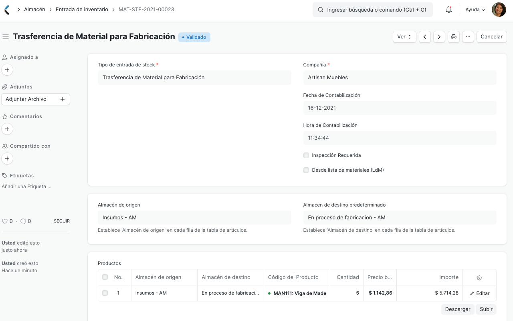This screenshot has width=513, height=321.
Task: Toggle Inspección Requerida checkbox
Action: (x=306, y=155)
